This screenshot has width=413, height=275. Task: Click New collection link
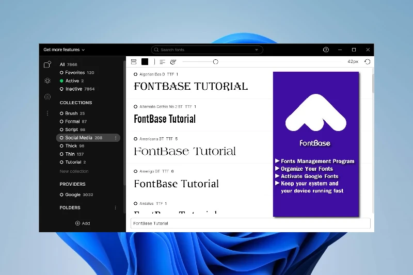pos(74,171)
